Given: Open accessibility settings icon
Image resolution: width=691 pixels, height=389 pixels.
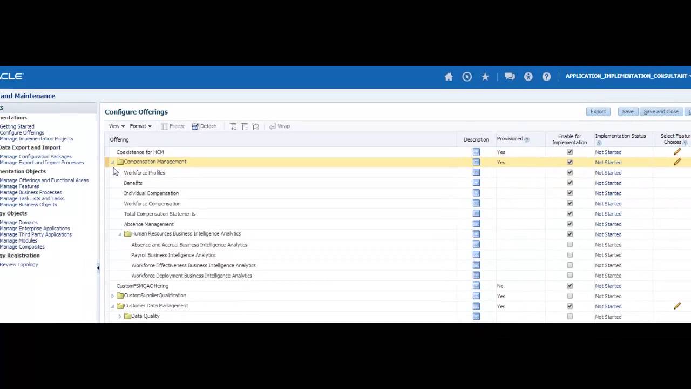Looking at the screenshot, I should pyautogui.click(x=529, y=77).
